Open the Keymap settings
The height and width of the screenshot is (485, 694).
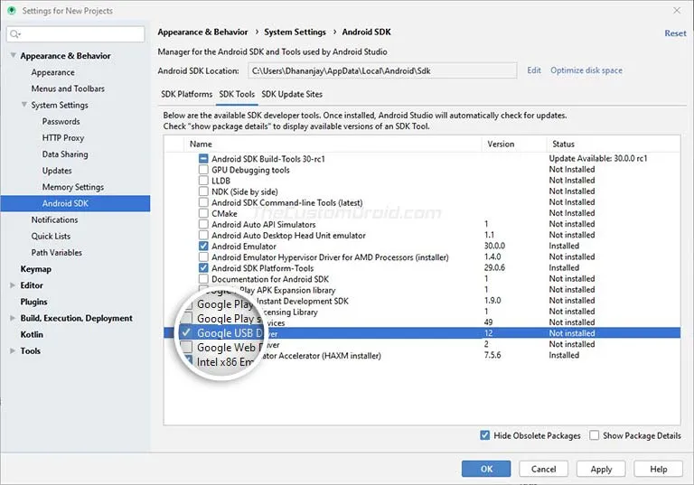[36, 269]
